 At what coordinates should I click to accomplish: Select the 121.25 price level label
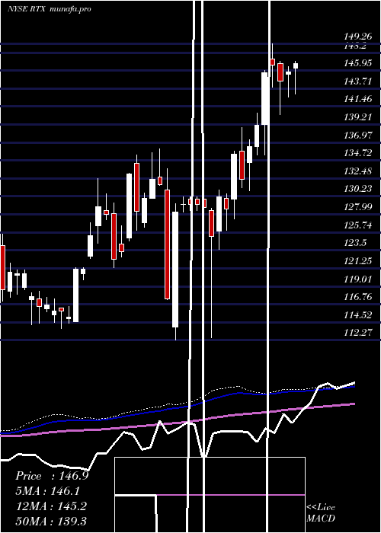point(357,260)
